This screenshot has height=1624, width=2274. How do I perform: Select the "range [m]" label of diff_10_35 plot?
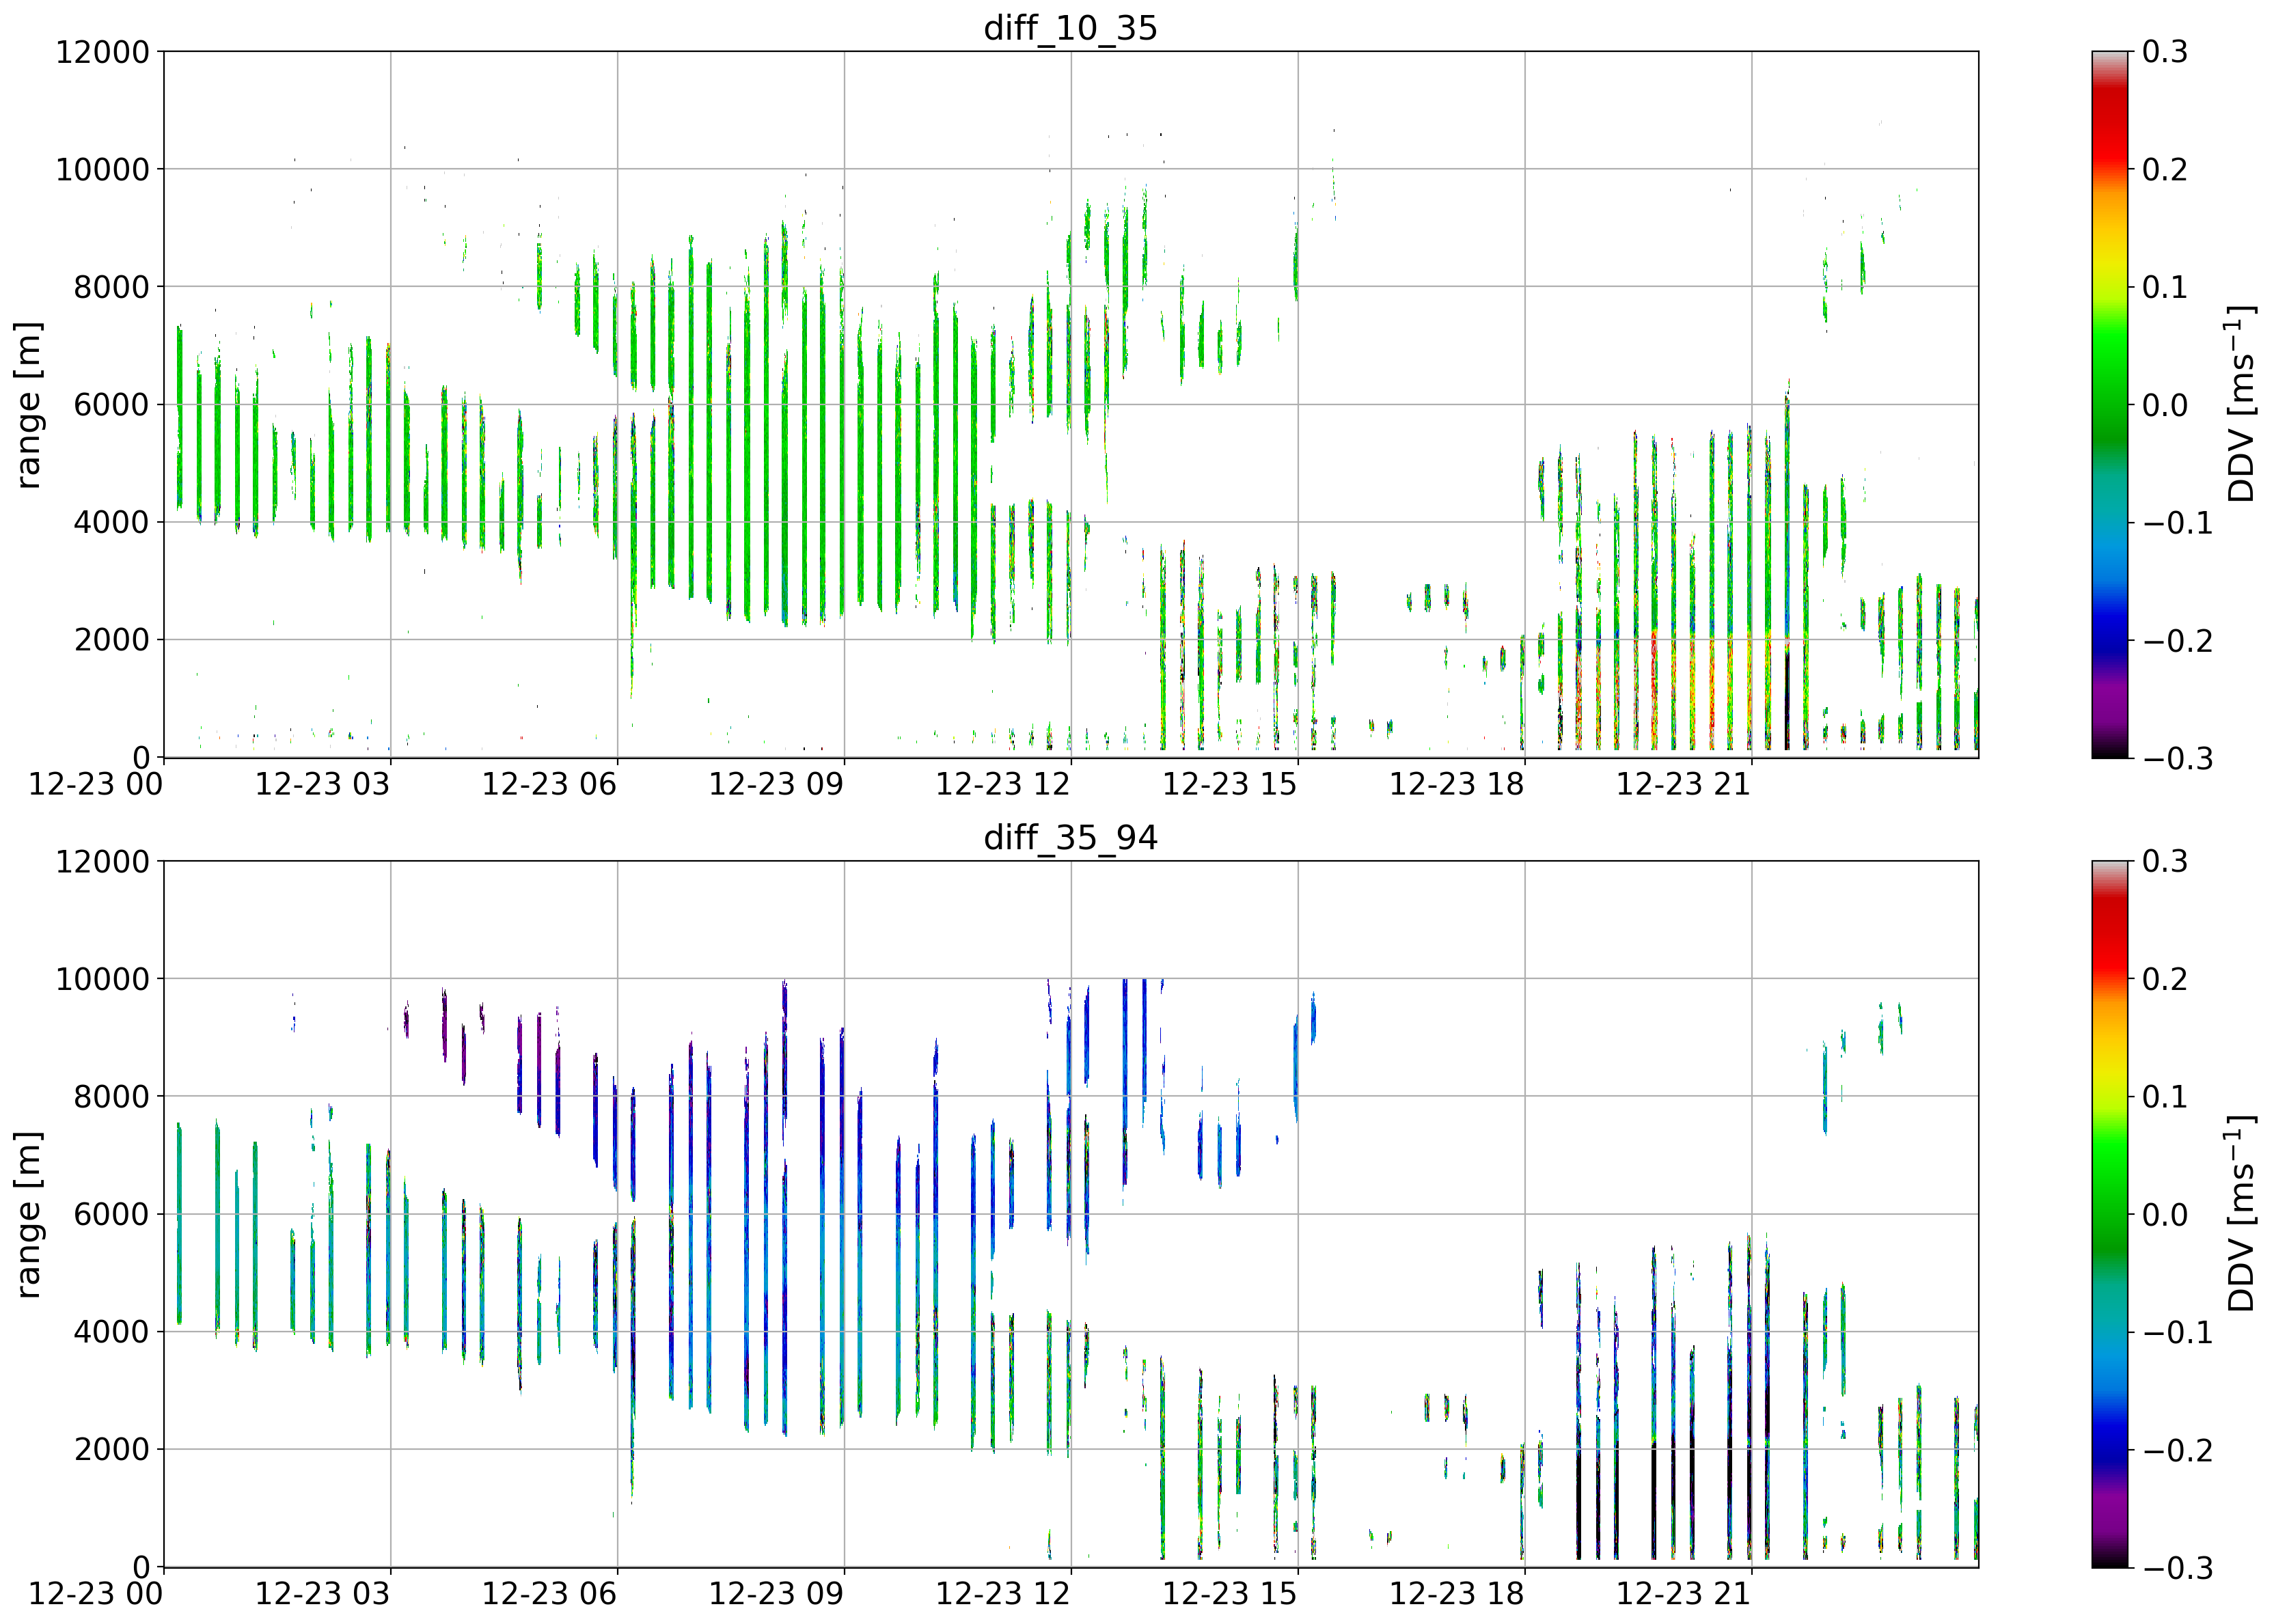pos(28,405)
